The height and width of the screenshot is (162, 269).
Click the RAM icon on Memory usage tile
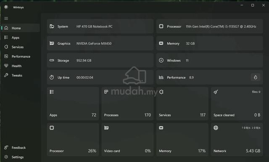tap(161, 127)
